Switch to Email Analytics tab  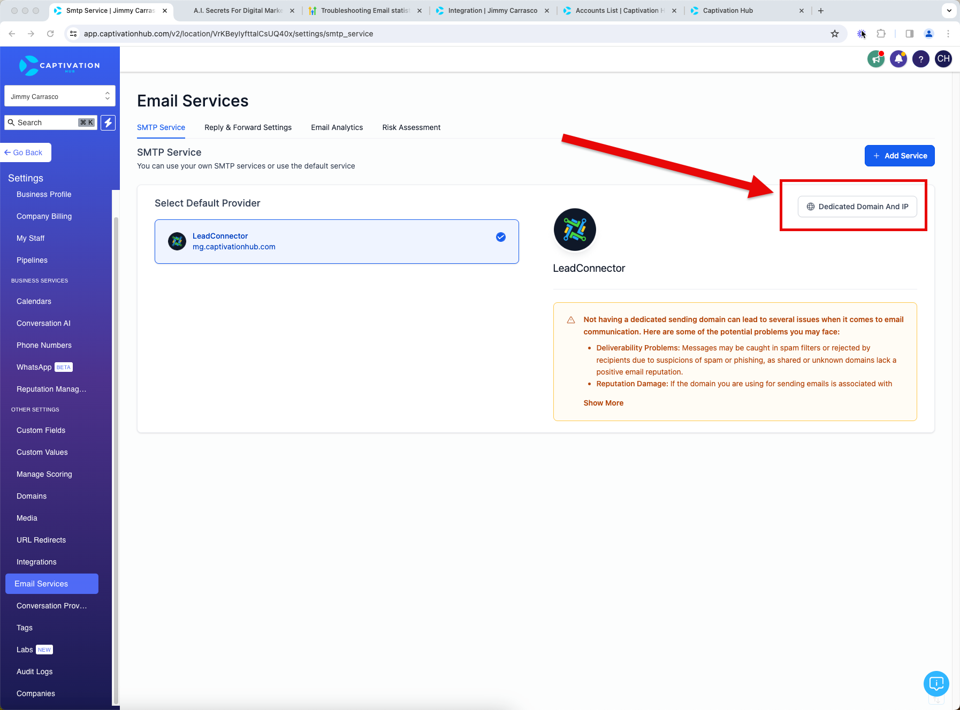(337, 127)
